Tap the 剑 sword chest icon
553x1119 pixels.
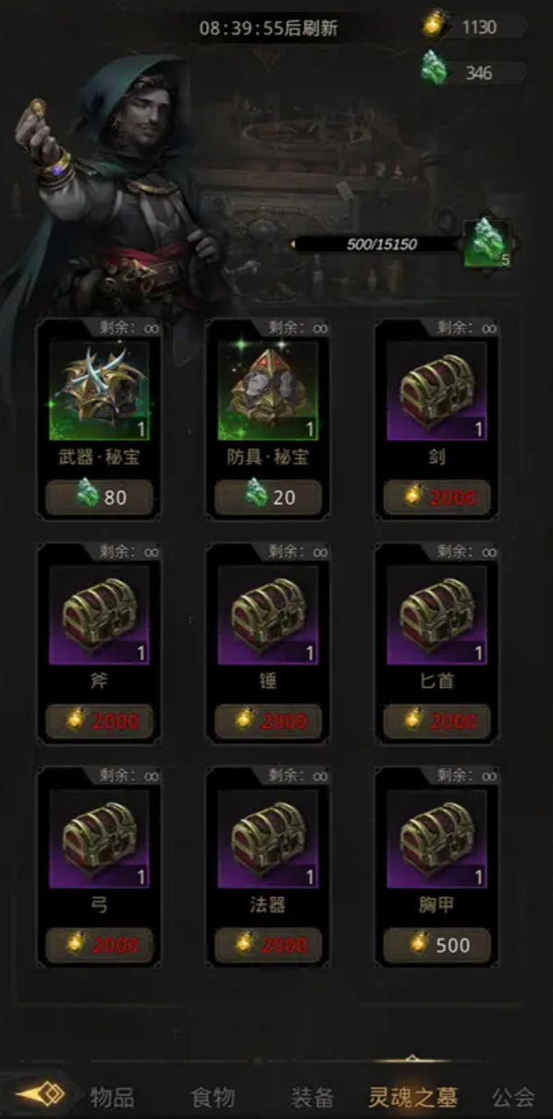[436, 390]
